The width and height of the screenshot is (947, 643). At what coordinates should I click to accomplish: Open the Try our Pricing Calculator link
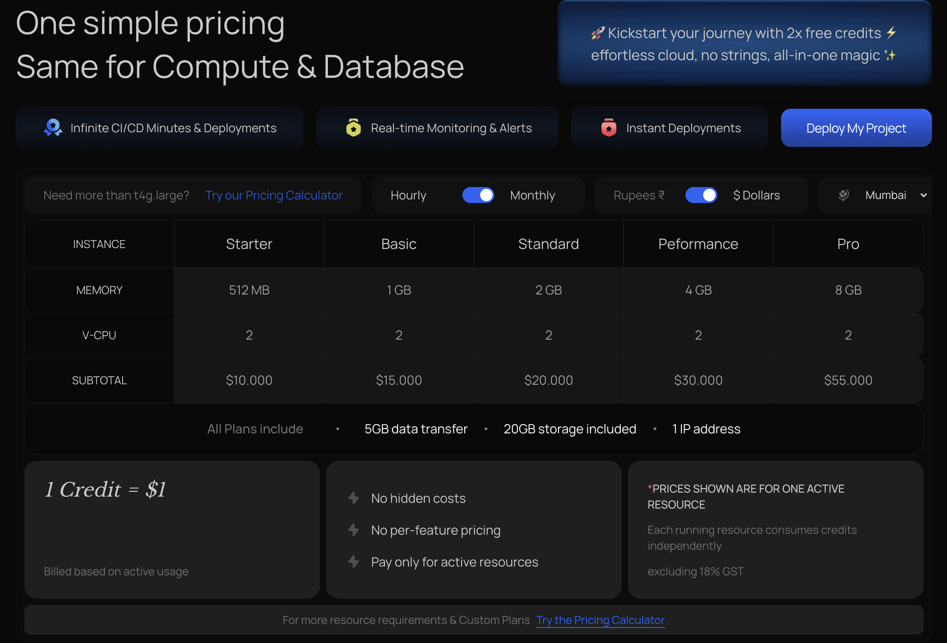coord(274,195)
